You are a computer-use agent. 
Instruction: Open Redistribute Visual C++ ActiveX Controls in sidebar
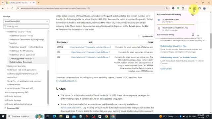26,47
